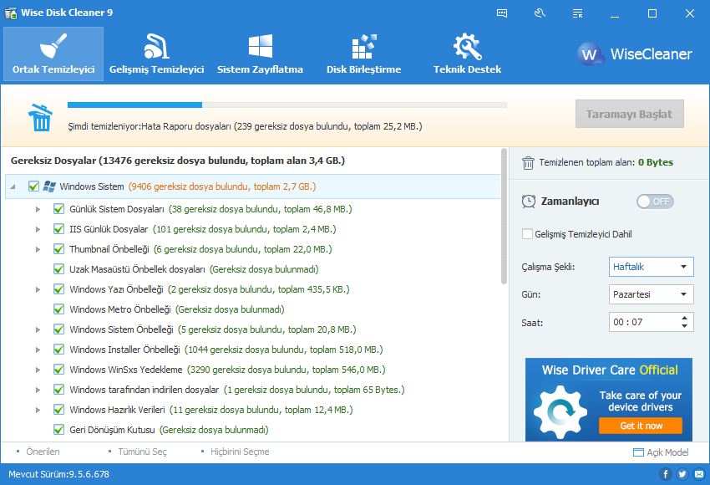The width and height of the screenshot is (710, 485).
Task: Click the Wise Driver Care Official banner title
Action: click(x=610, y=370)
